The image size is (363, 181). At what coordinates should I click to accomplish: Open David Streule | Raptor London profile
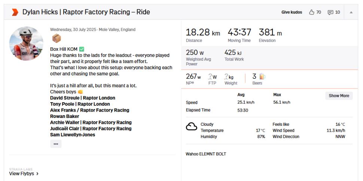[82, 98]
